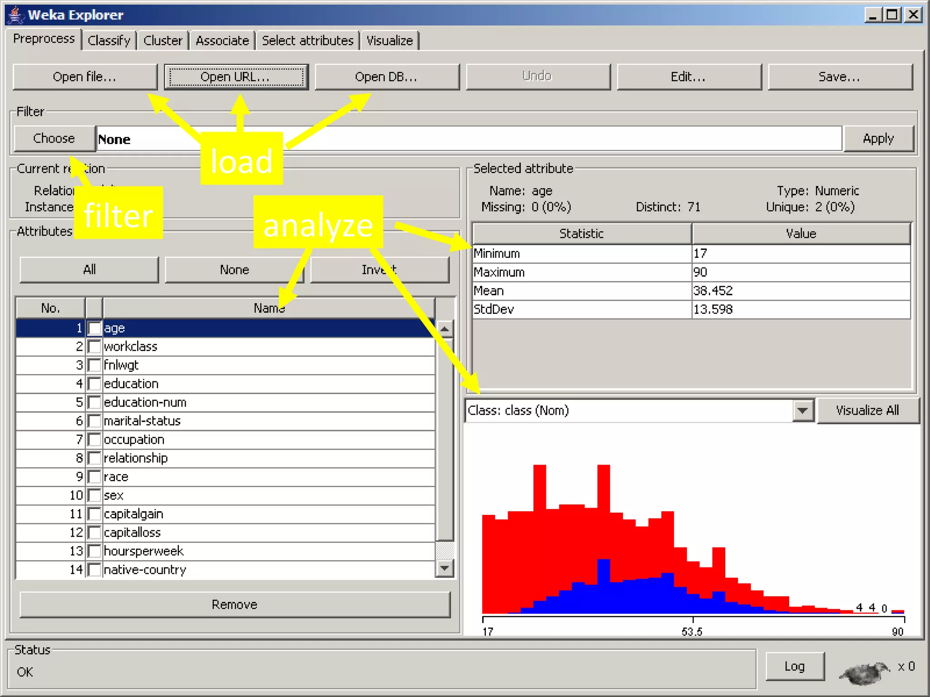This screenshot has height=697, width=930.
Task: Click the Open URL... button
Action: (236, 77)
